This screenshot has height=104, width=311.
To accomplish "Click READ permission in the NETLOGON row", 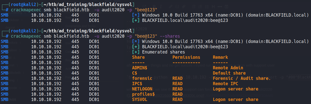I will (177, 89).
